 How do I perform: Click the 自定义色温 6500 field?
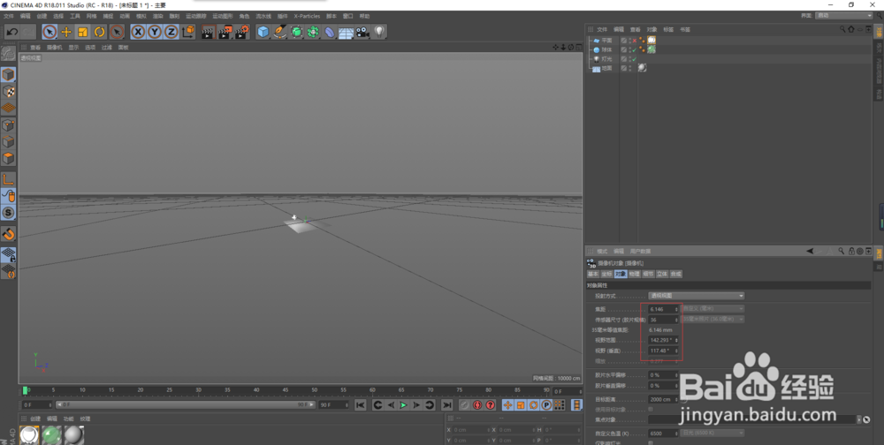point(664,434)
